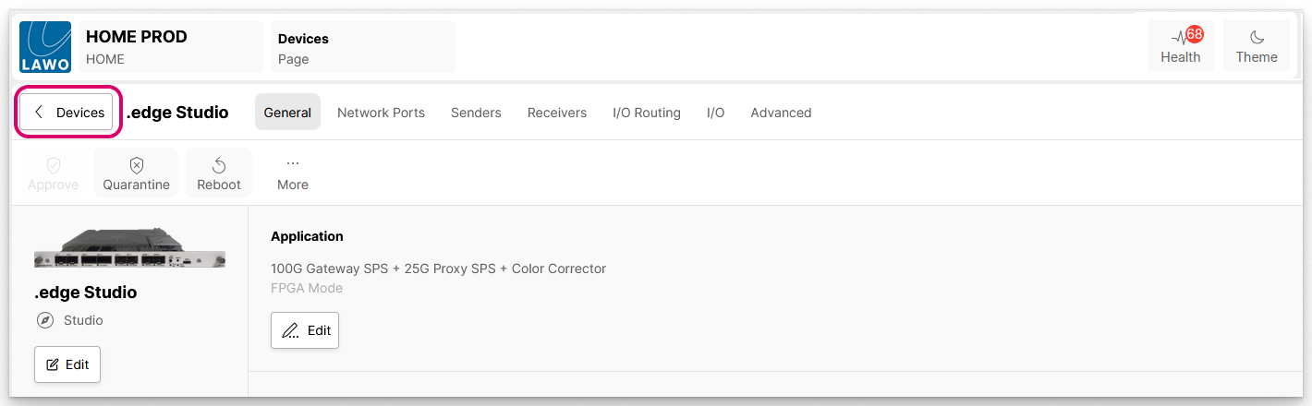Open the Advanced tab

coord(781,113)
